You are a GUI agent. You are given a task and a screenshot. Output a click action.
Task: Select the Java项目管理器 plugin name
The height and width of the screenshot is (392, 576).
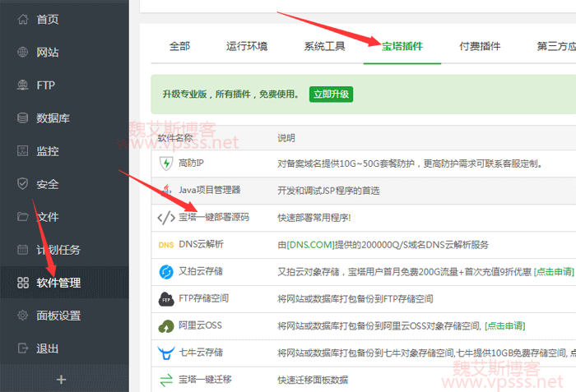click(209, 190)
